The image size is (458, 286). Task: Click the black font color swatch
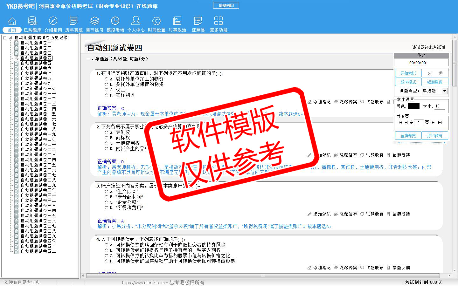pos(413,106)
